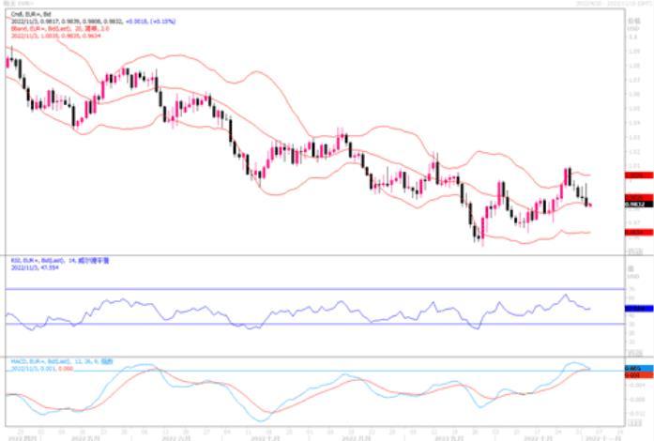Open the RSI indicator legend label

tap(47, 260)
